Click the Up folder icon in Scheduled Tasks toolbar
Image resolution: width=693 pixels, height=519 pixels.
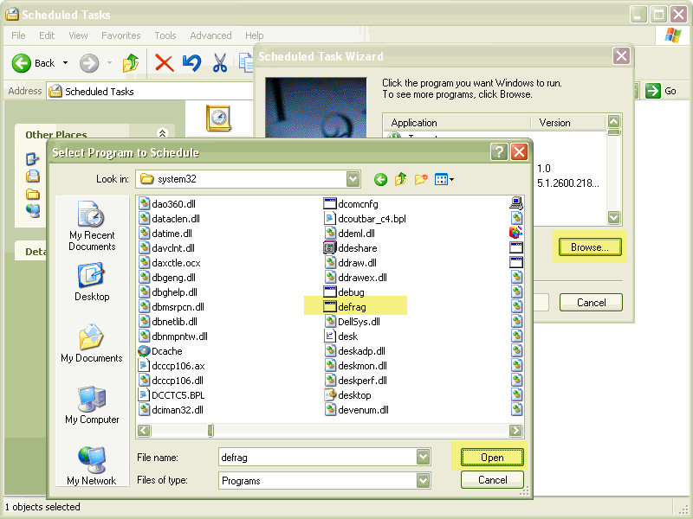point(131,63)
